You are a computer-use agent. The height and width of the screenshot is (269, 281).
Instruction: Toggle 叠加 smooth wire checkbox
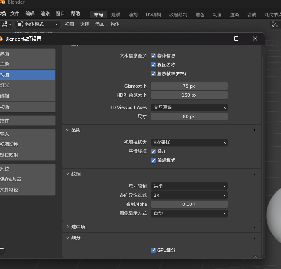pos(153,151)
